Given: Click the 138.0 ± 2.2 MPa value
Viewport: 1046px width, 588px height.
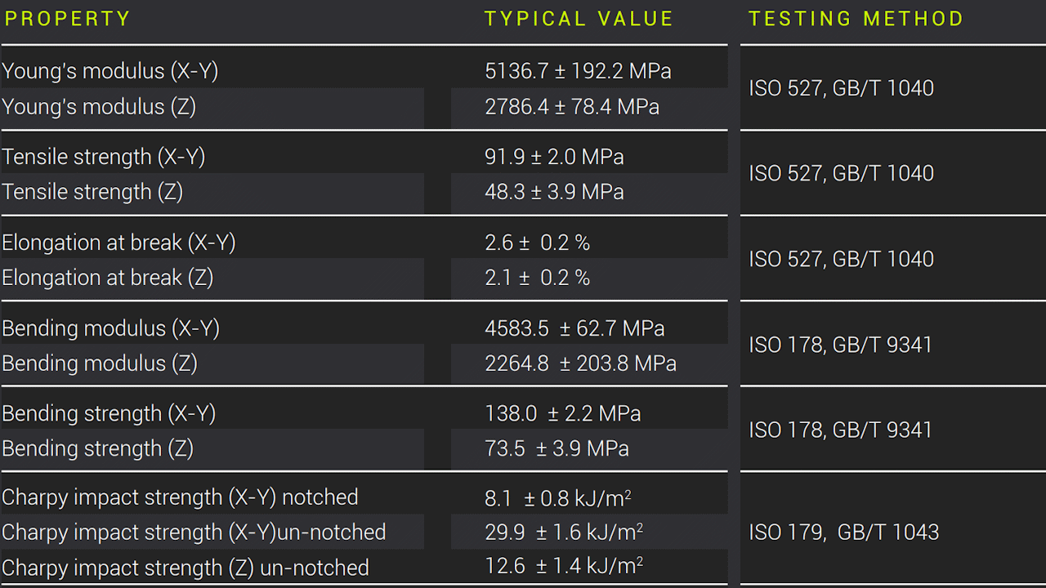Looking at the screenshot, I should click(563, 413).
